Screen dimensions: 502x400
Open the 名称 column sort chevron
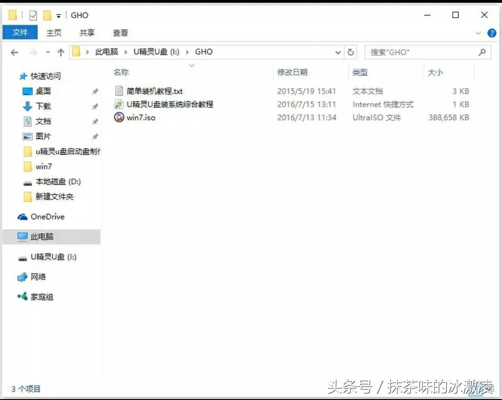192,66
